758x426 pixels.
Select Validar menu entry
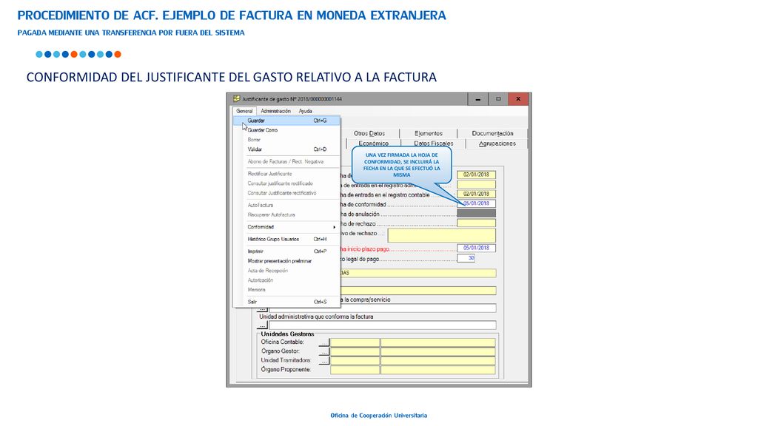click(286, 149)
